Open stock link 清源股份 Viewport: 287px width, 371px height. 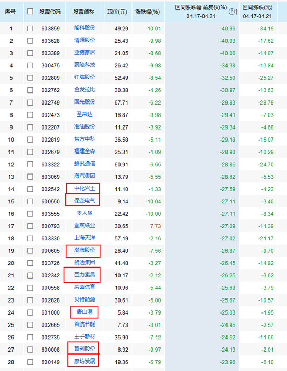point(85,40)
